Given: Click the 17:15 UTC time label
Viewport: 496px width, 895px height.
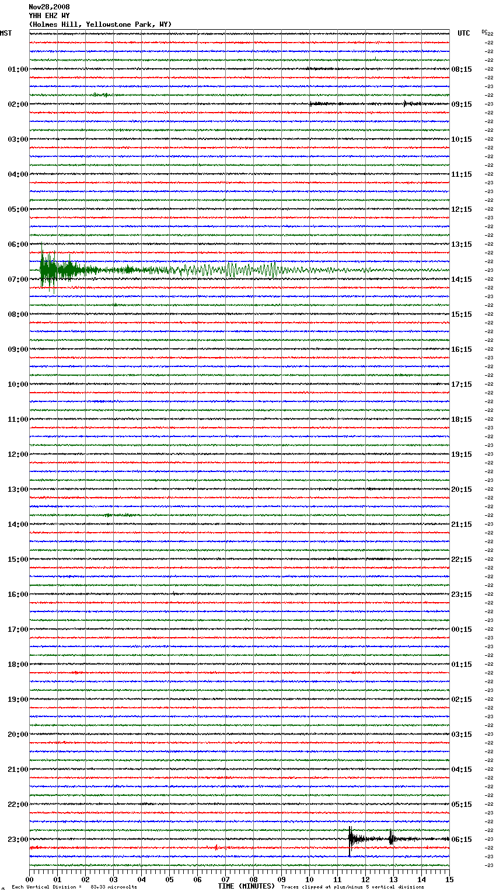Looking at the screenshot, I should [x=462, y=384].
